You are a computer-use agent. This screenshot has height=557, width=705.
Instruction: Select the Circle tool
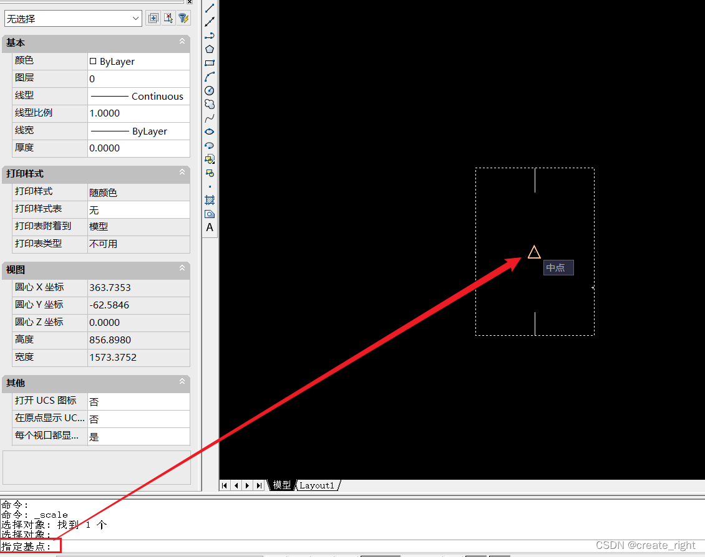(x=210, y=91)
